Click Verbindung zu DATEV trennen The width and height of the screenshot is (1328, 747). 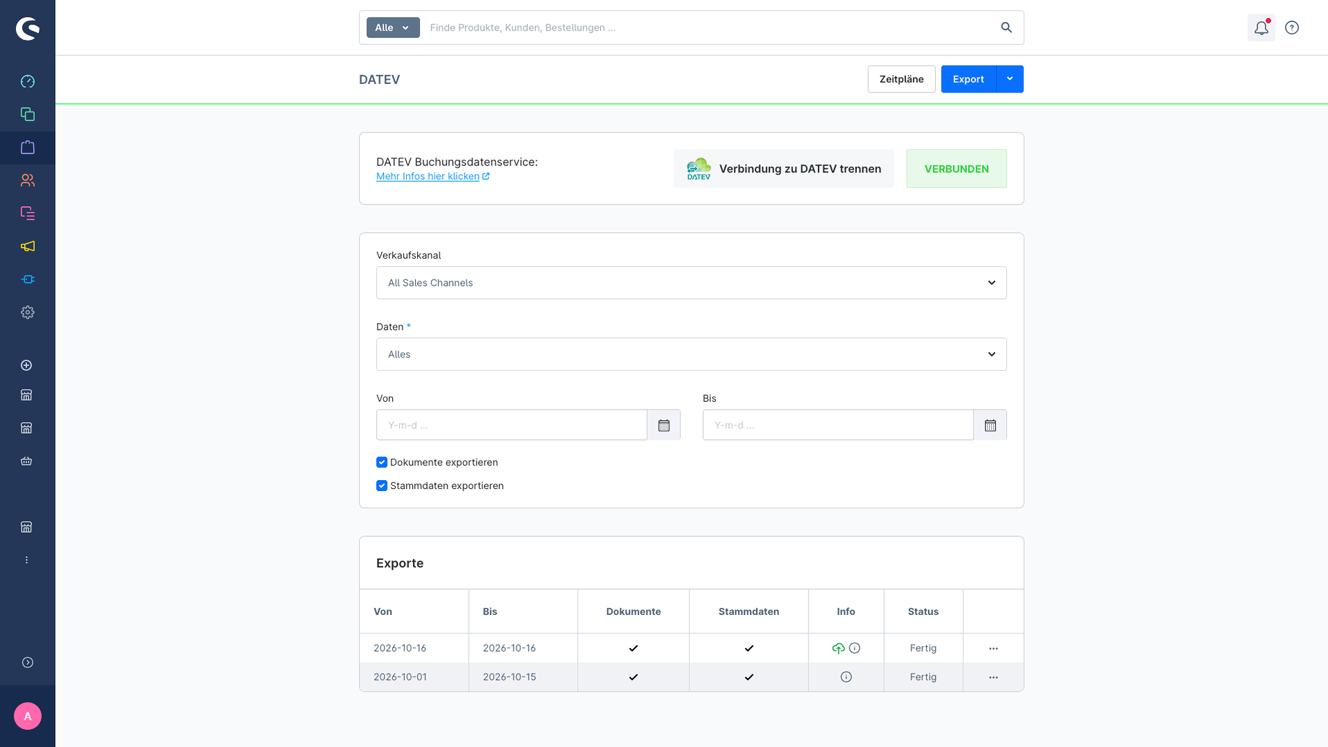tap(784, 169)
